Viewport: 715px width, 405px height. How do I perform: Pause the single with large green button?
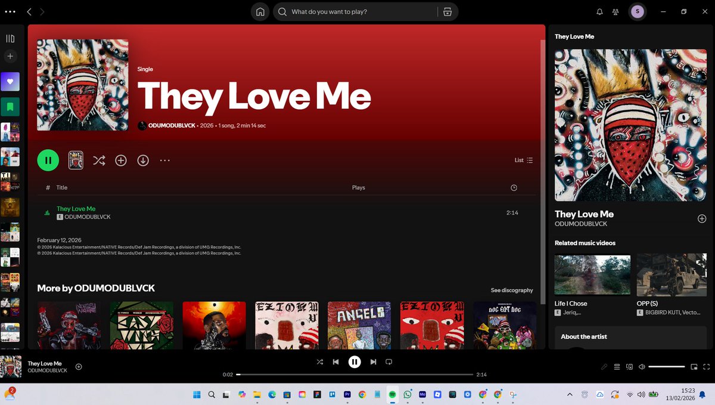tap(48, 160)
